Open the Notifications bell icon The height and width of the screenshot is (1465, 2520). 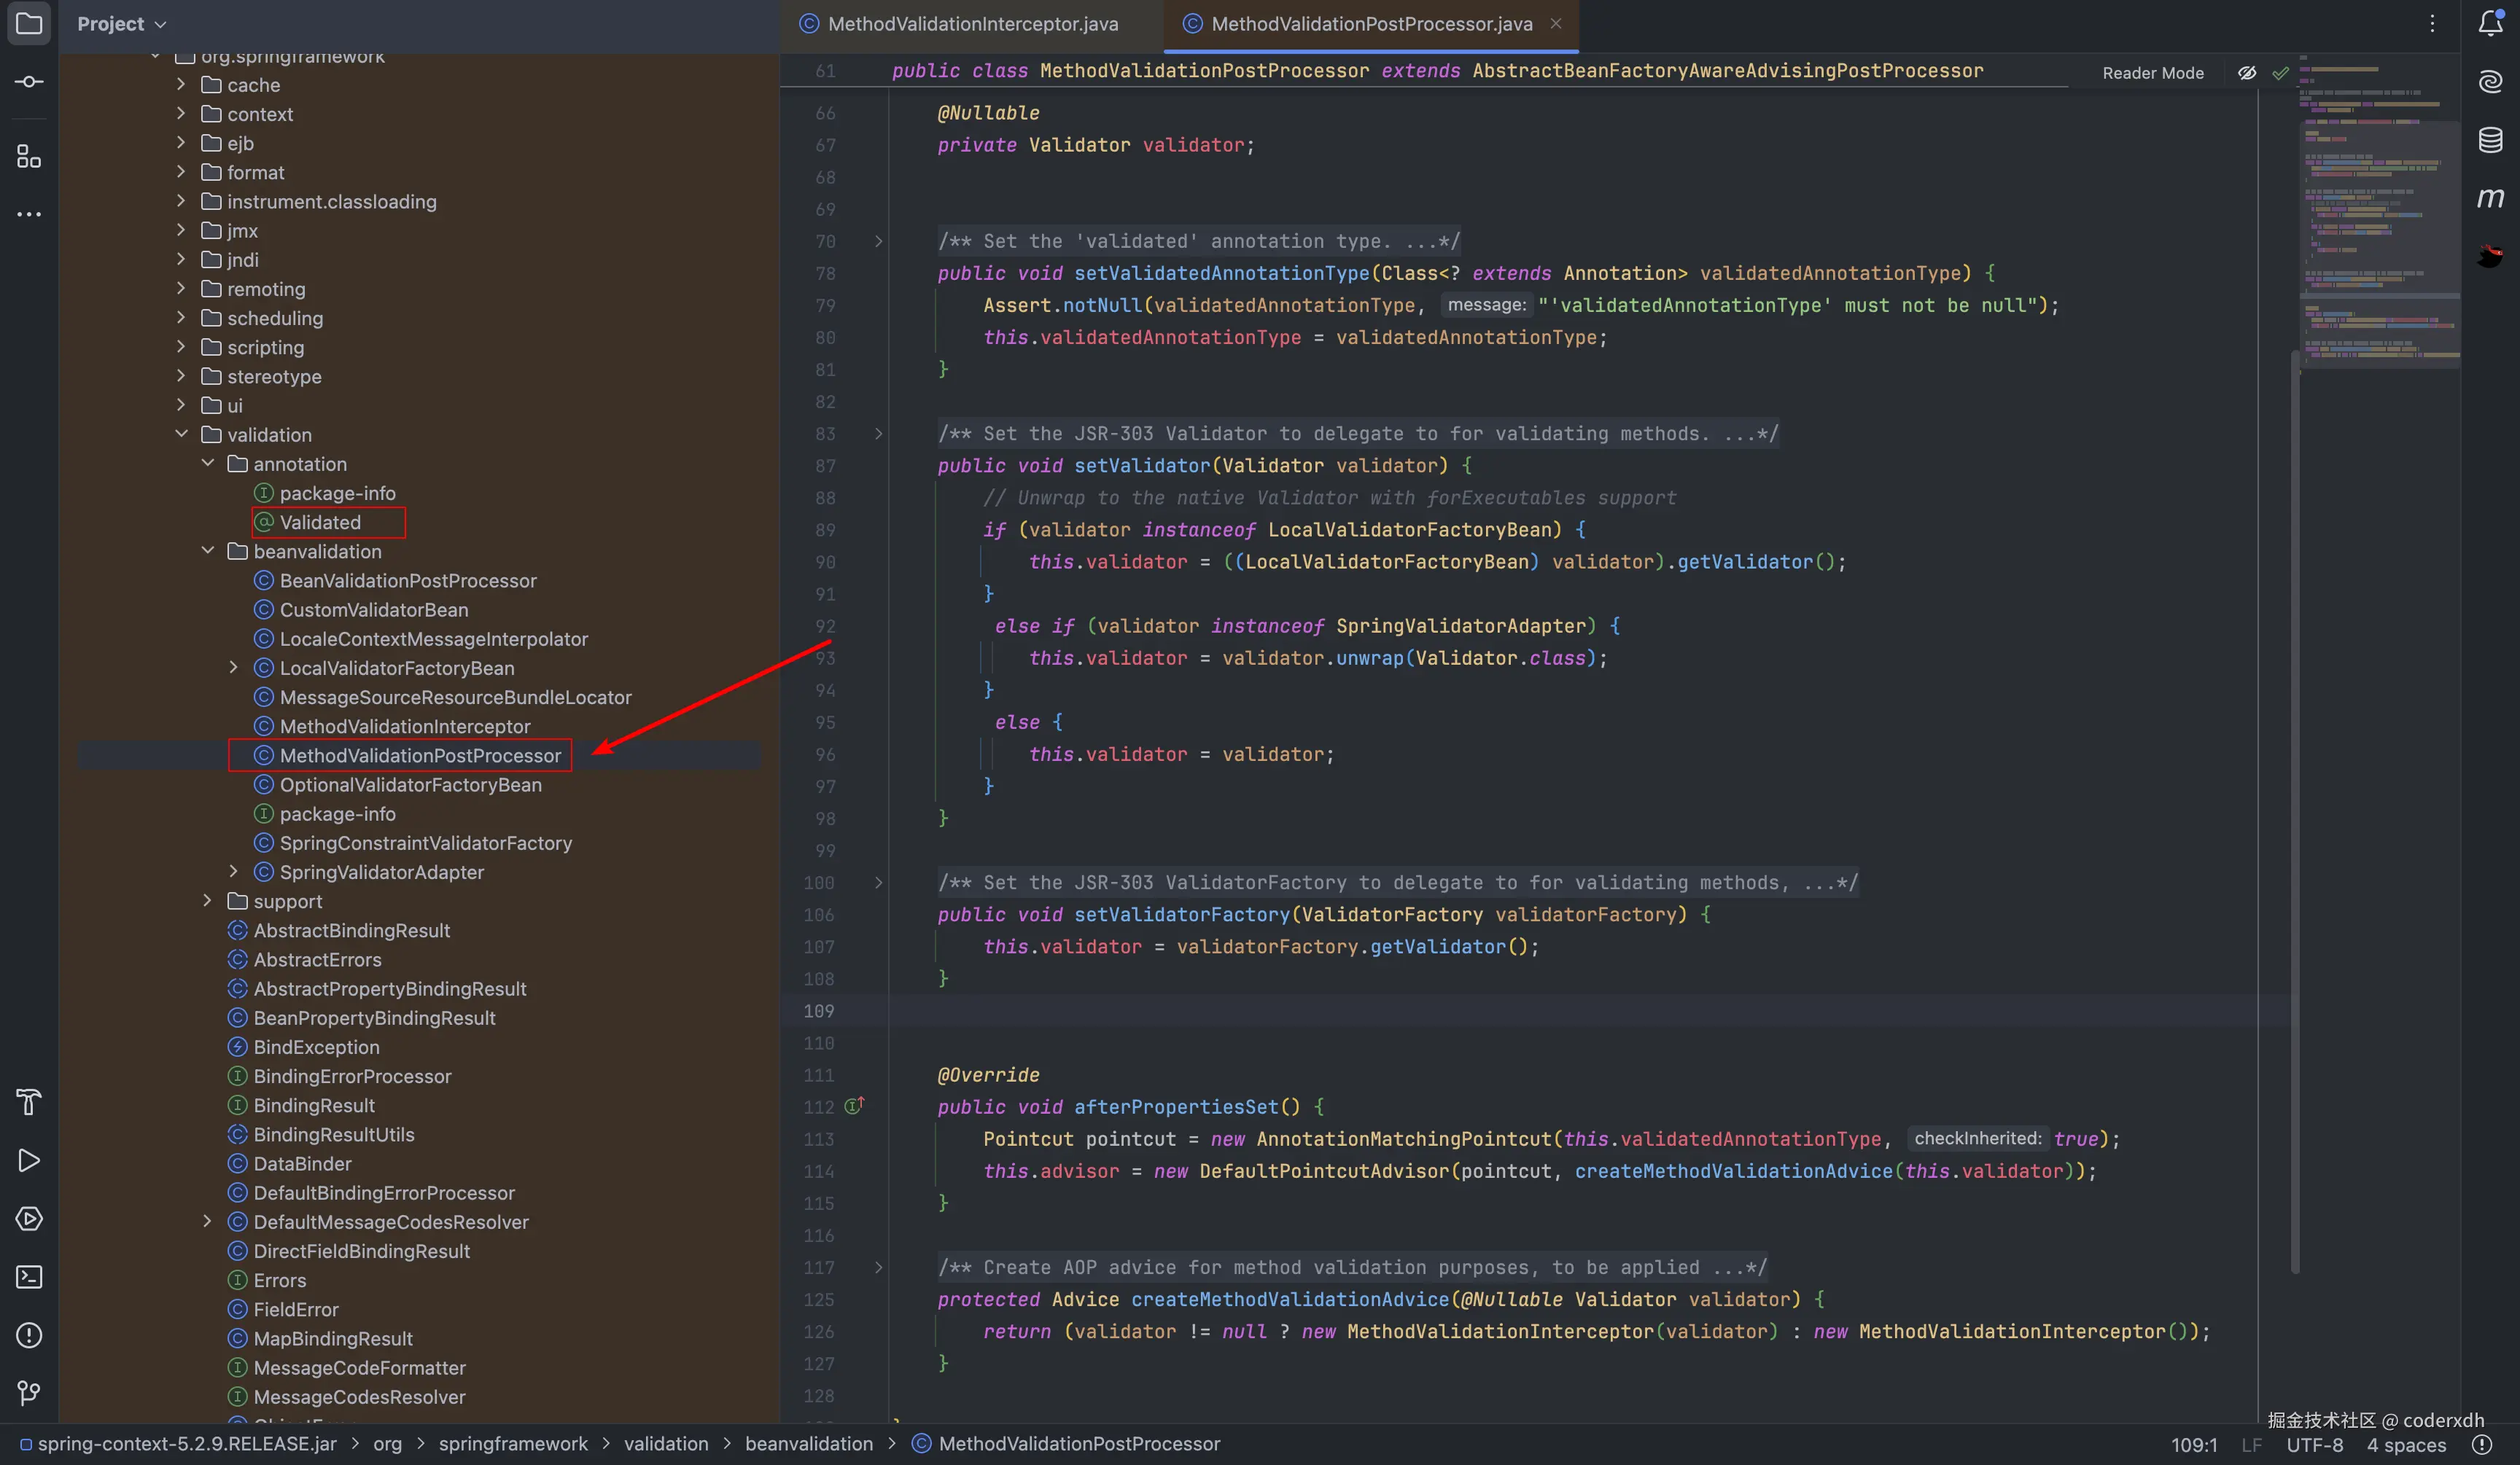pyautogui.click(x=2490, y=23)
